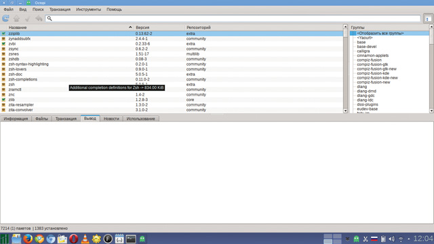Open the Поиск menu
434x244 pixels.
coord(38,9)
